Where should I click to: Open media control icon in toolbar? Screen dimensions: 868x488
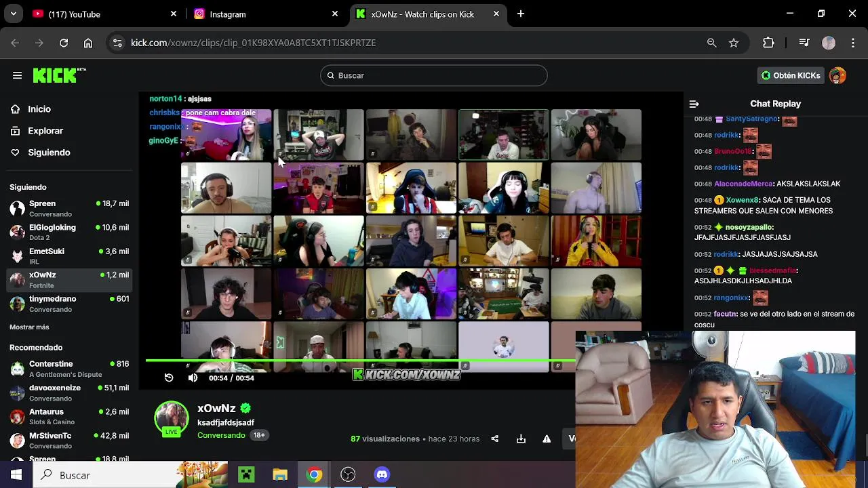(804, 43)
